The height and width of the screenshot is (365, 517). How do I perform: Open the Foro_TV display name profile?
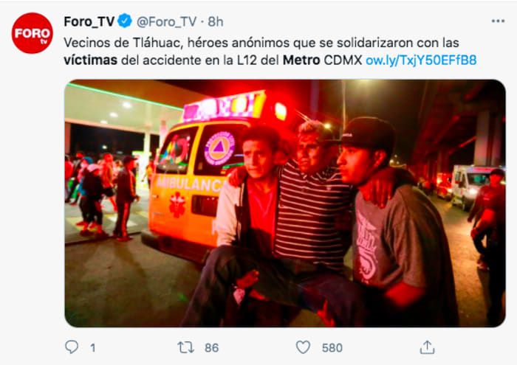click(x=89, y=21)
